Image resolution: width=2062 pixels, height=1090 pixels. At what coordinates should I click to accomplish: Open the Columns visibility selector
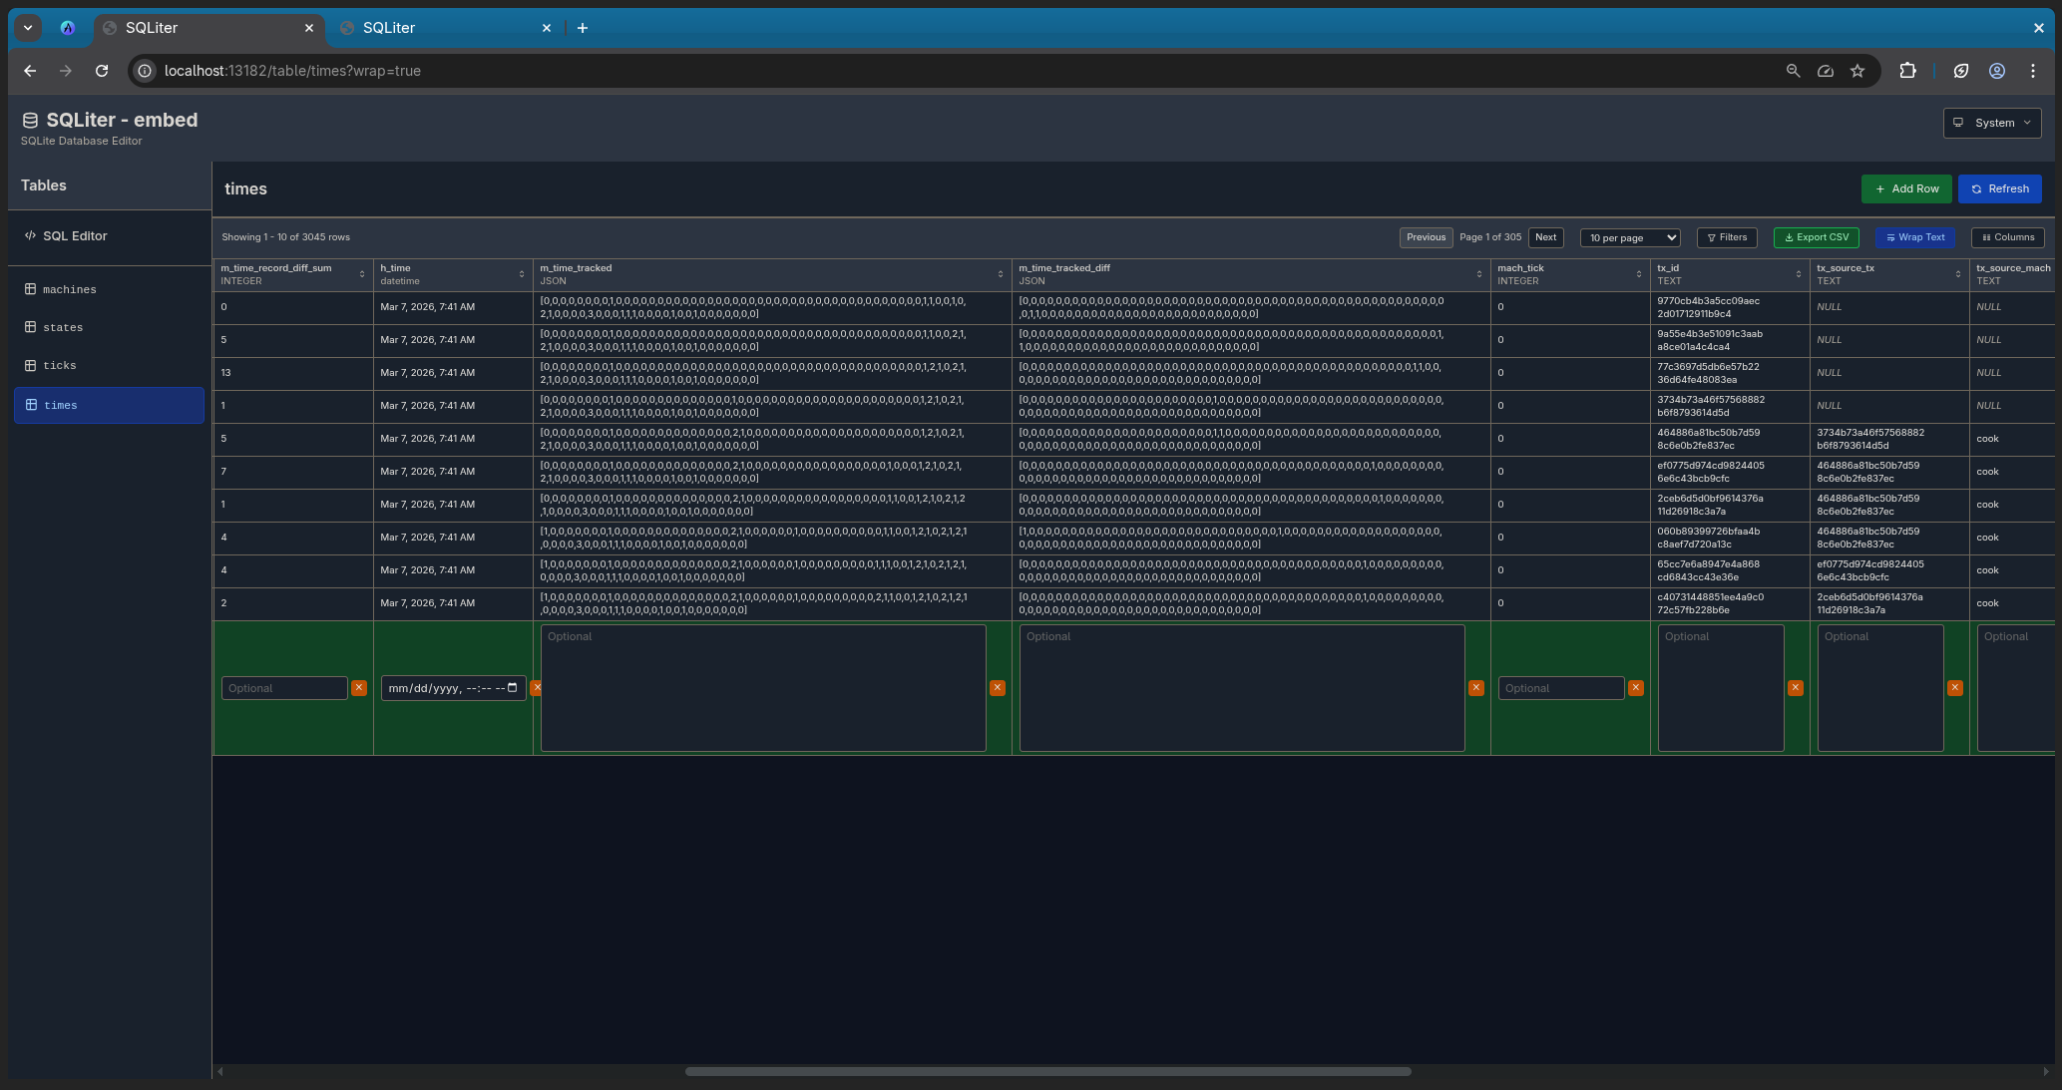[x=2007, y=237]
